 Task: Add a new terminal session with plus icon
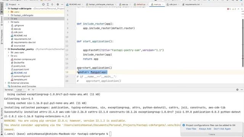pos(29,90)
